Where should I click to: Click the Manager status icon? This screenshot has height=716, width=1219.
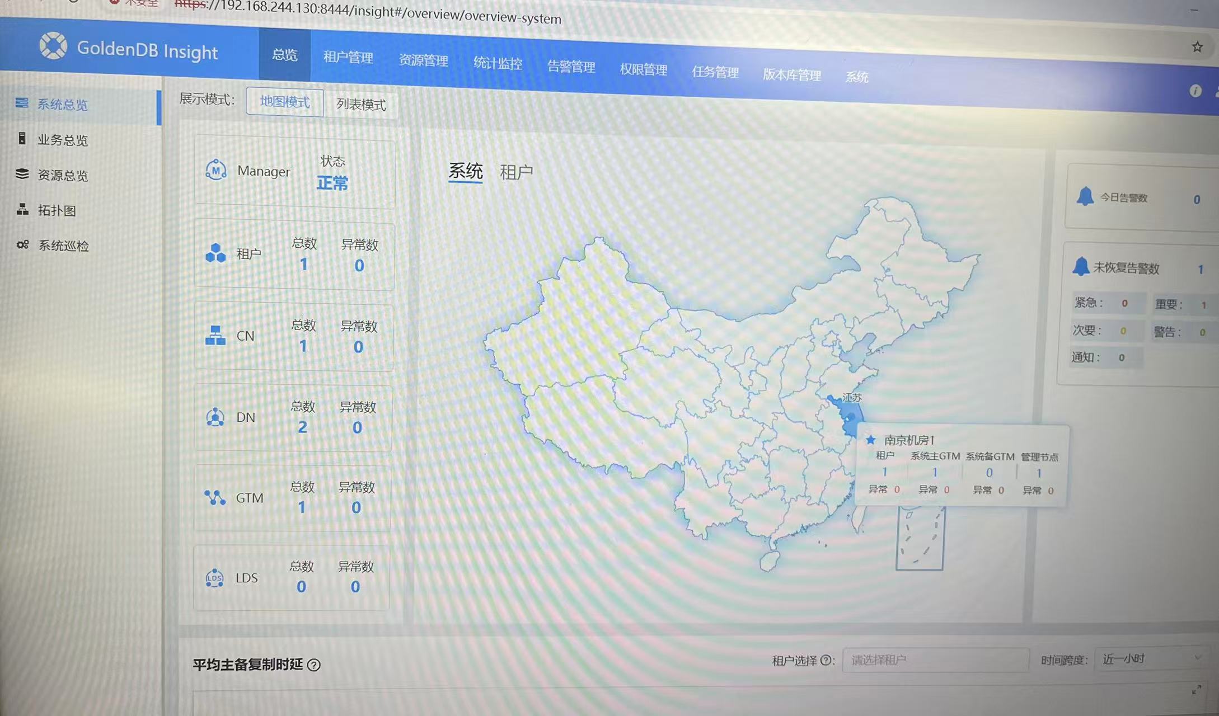[x=216, y=169]
